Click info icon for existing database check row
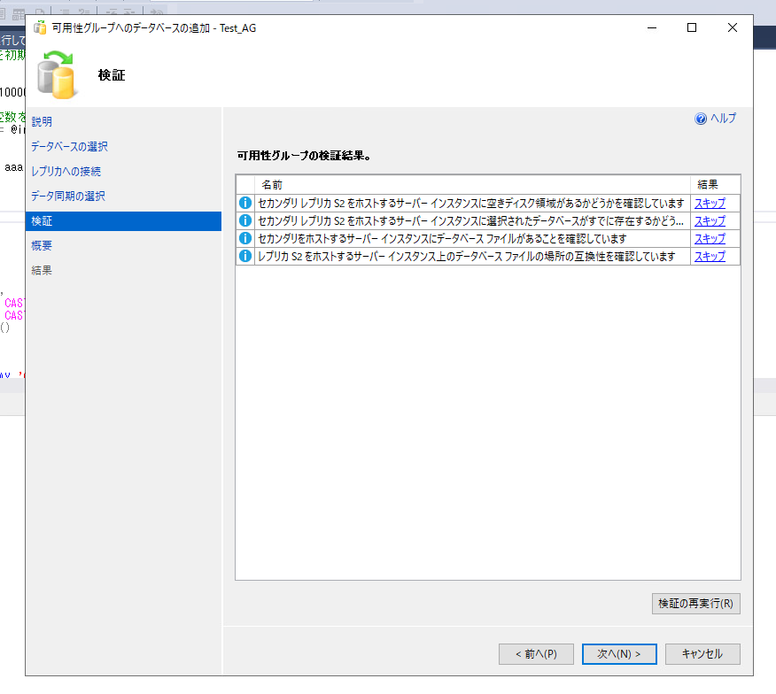Image resolution: width=776 pixels, height=694 pixels. click(245, 220)
